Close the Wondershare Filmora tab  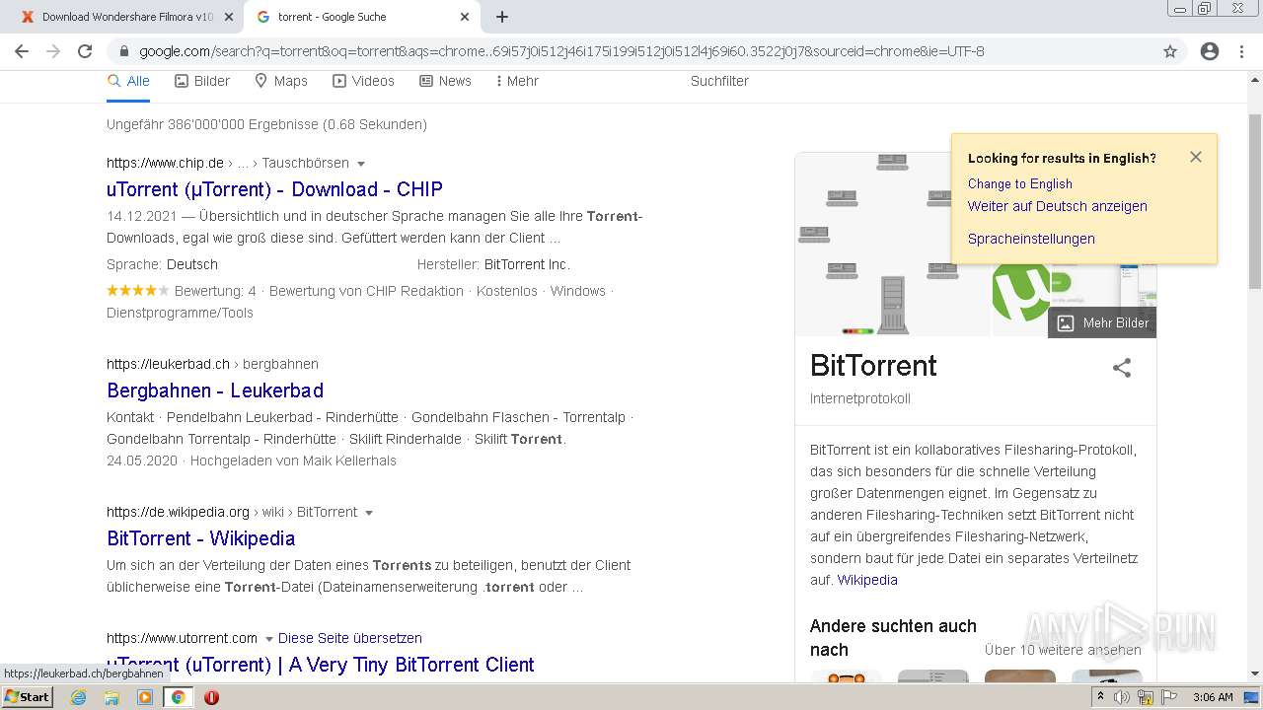pyautogui.click(x=229, y=17)
